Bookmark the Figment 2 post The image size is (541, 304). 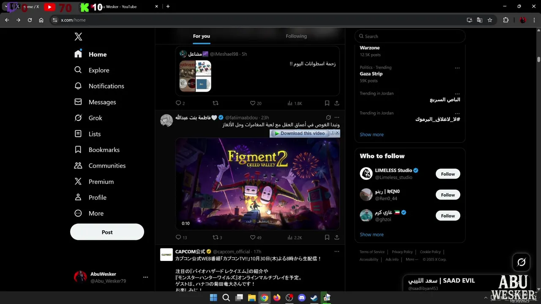(x=327, y=237)
